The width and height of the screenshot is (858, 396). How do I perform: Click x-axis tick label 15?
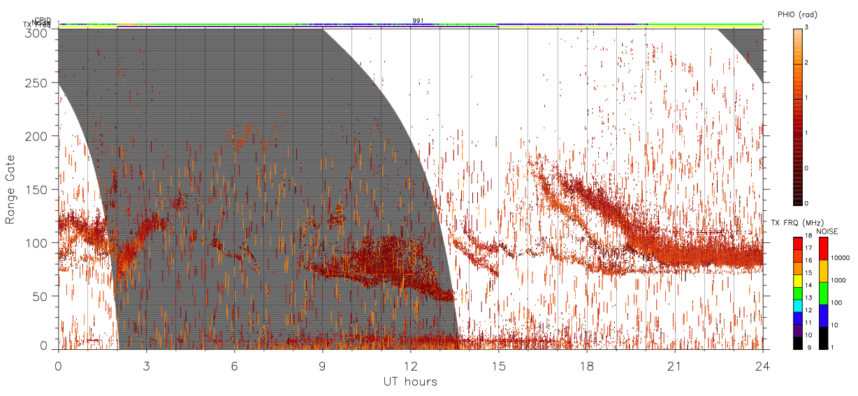pyautogui.click(x=499, y=365)
